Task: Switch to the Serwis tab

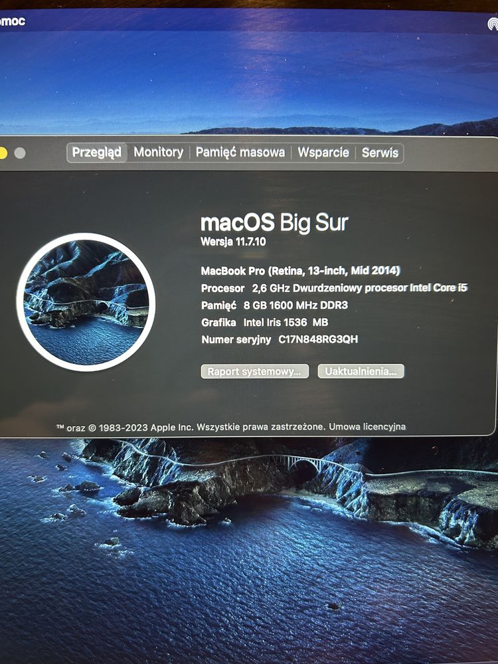Action: [380, 153]
